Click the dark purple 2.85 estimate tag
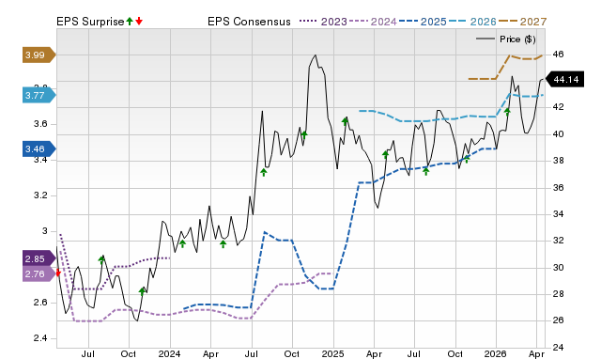601x359 pixels. click(39, 258)
